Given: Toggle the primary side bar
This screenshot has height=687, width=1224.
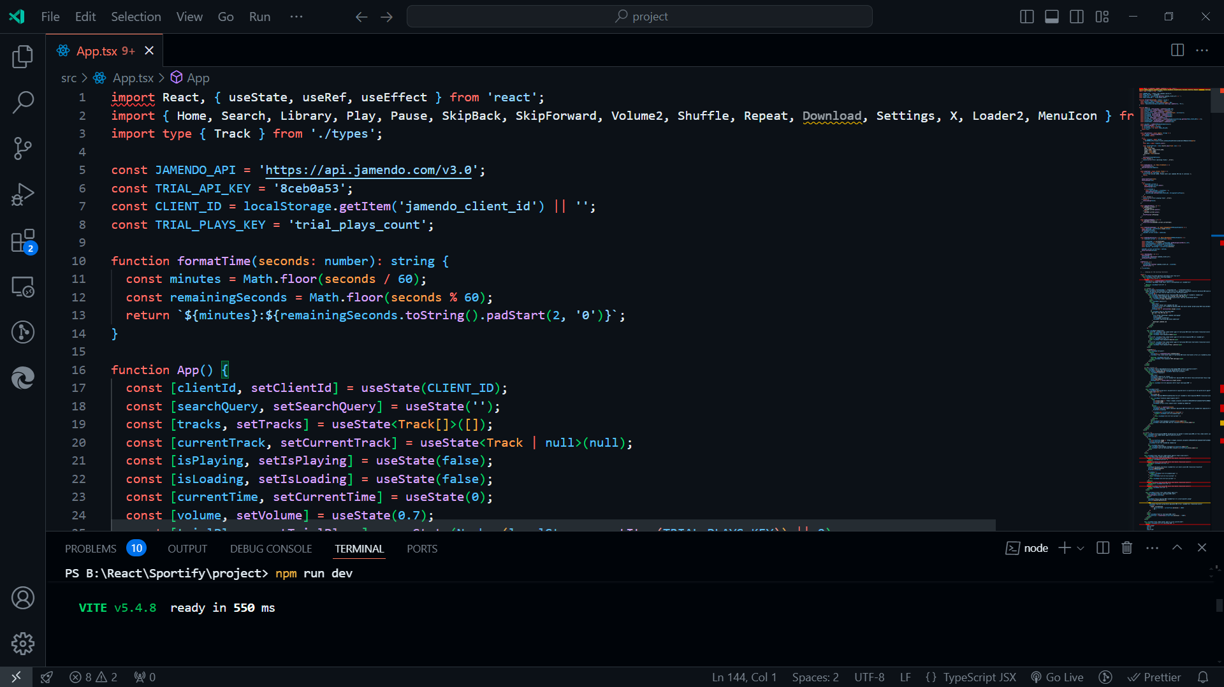Looking at the screenshot, I should [1027, 17].
